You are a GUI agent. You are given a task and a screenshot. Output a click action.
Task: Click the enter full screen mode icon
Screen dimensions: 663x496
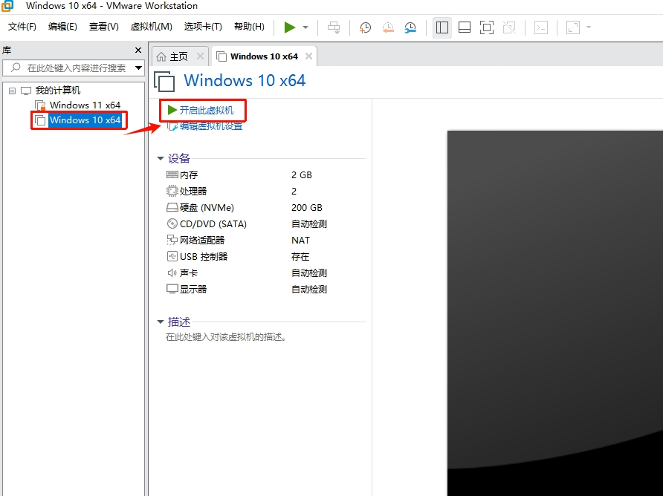point(487,27)
